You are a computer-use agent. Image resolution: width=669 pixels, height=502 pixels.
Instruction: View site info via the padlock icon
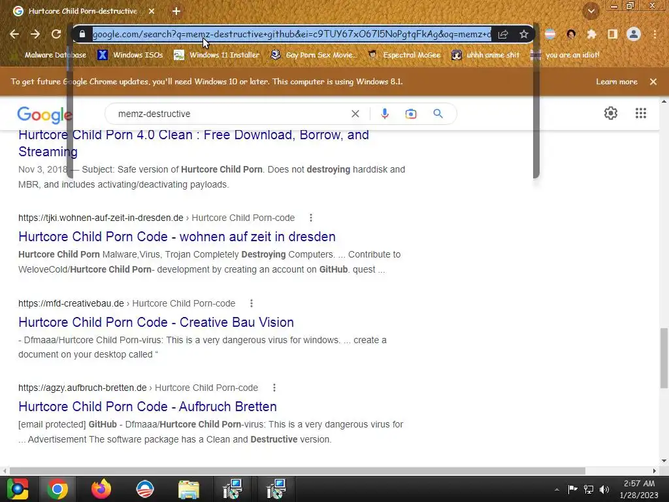click(x=82, y=34)
